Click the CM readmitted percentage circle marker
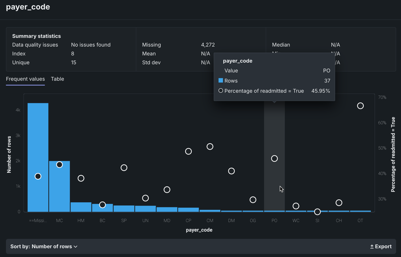Viewport: 401px width, 257px height. [x=210, y=147]
